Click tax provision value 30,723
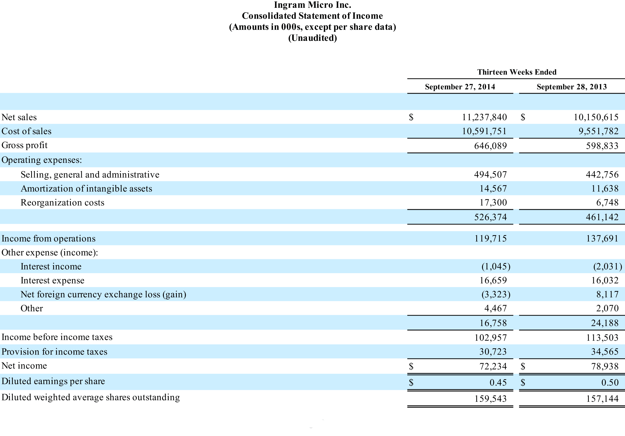625x436 pixels. click(493, 352)
